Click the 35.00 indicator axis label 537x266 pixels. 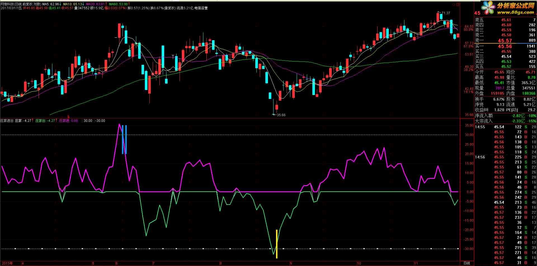pyautogui.click(x=469, y=125)
